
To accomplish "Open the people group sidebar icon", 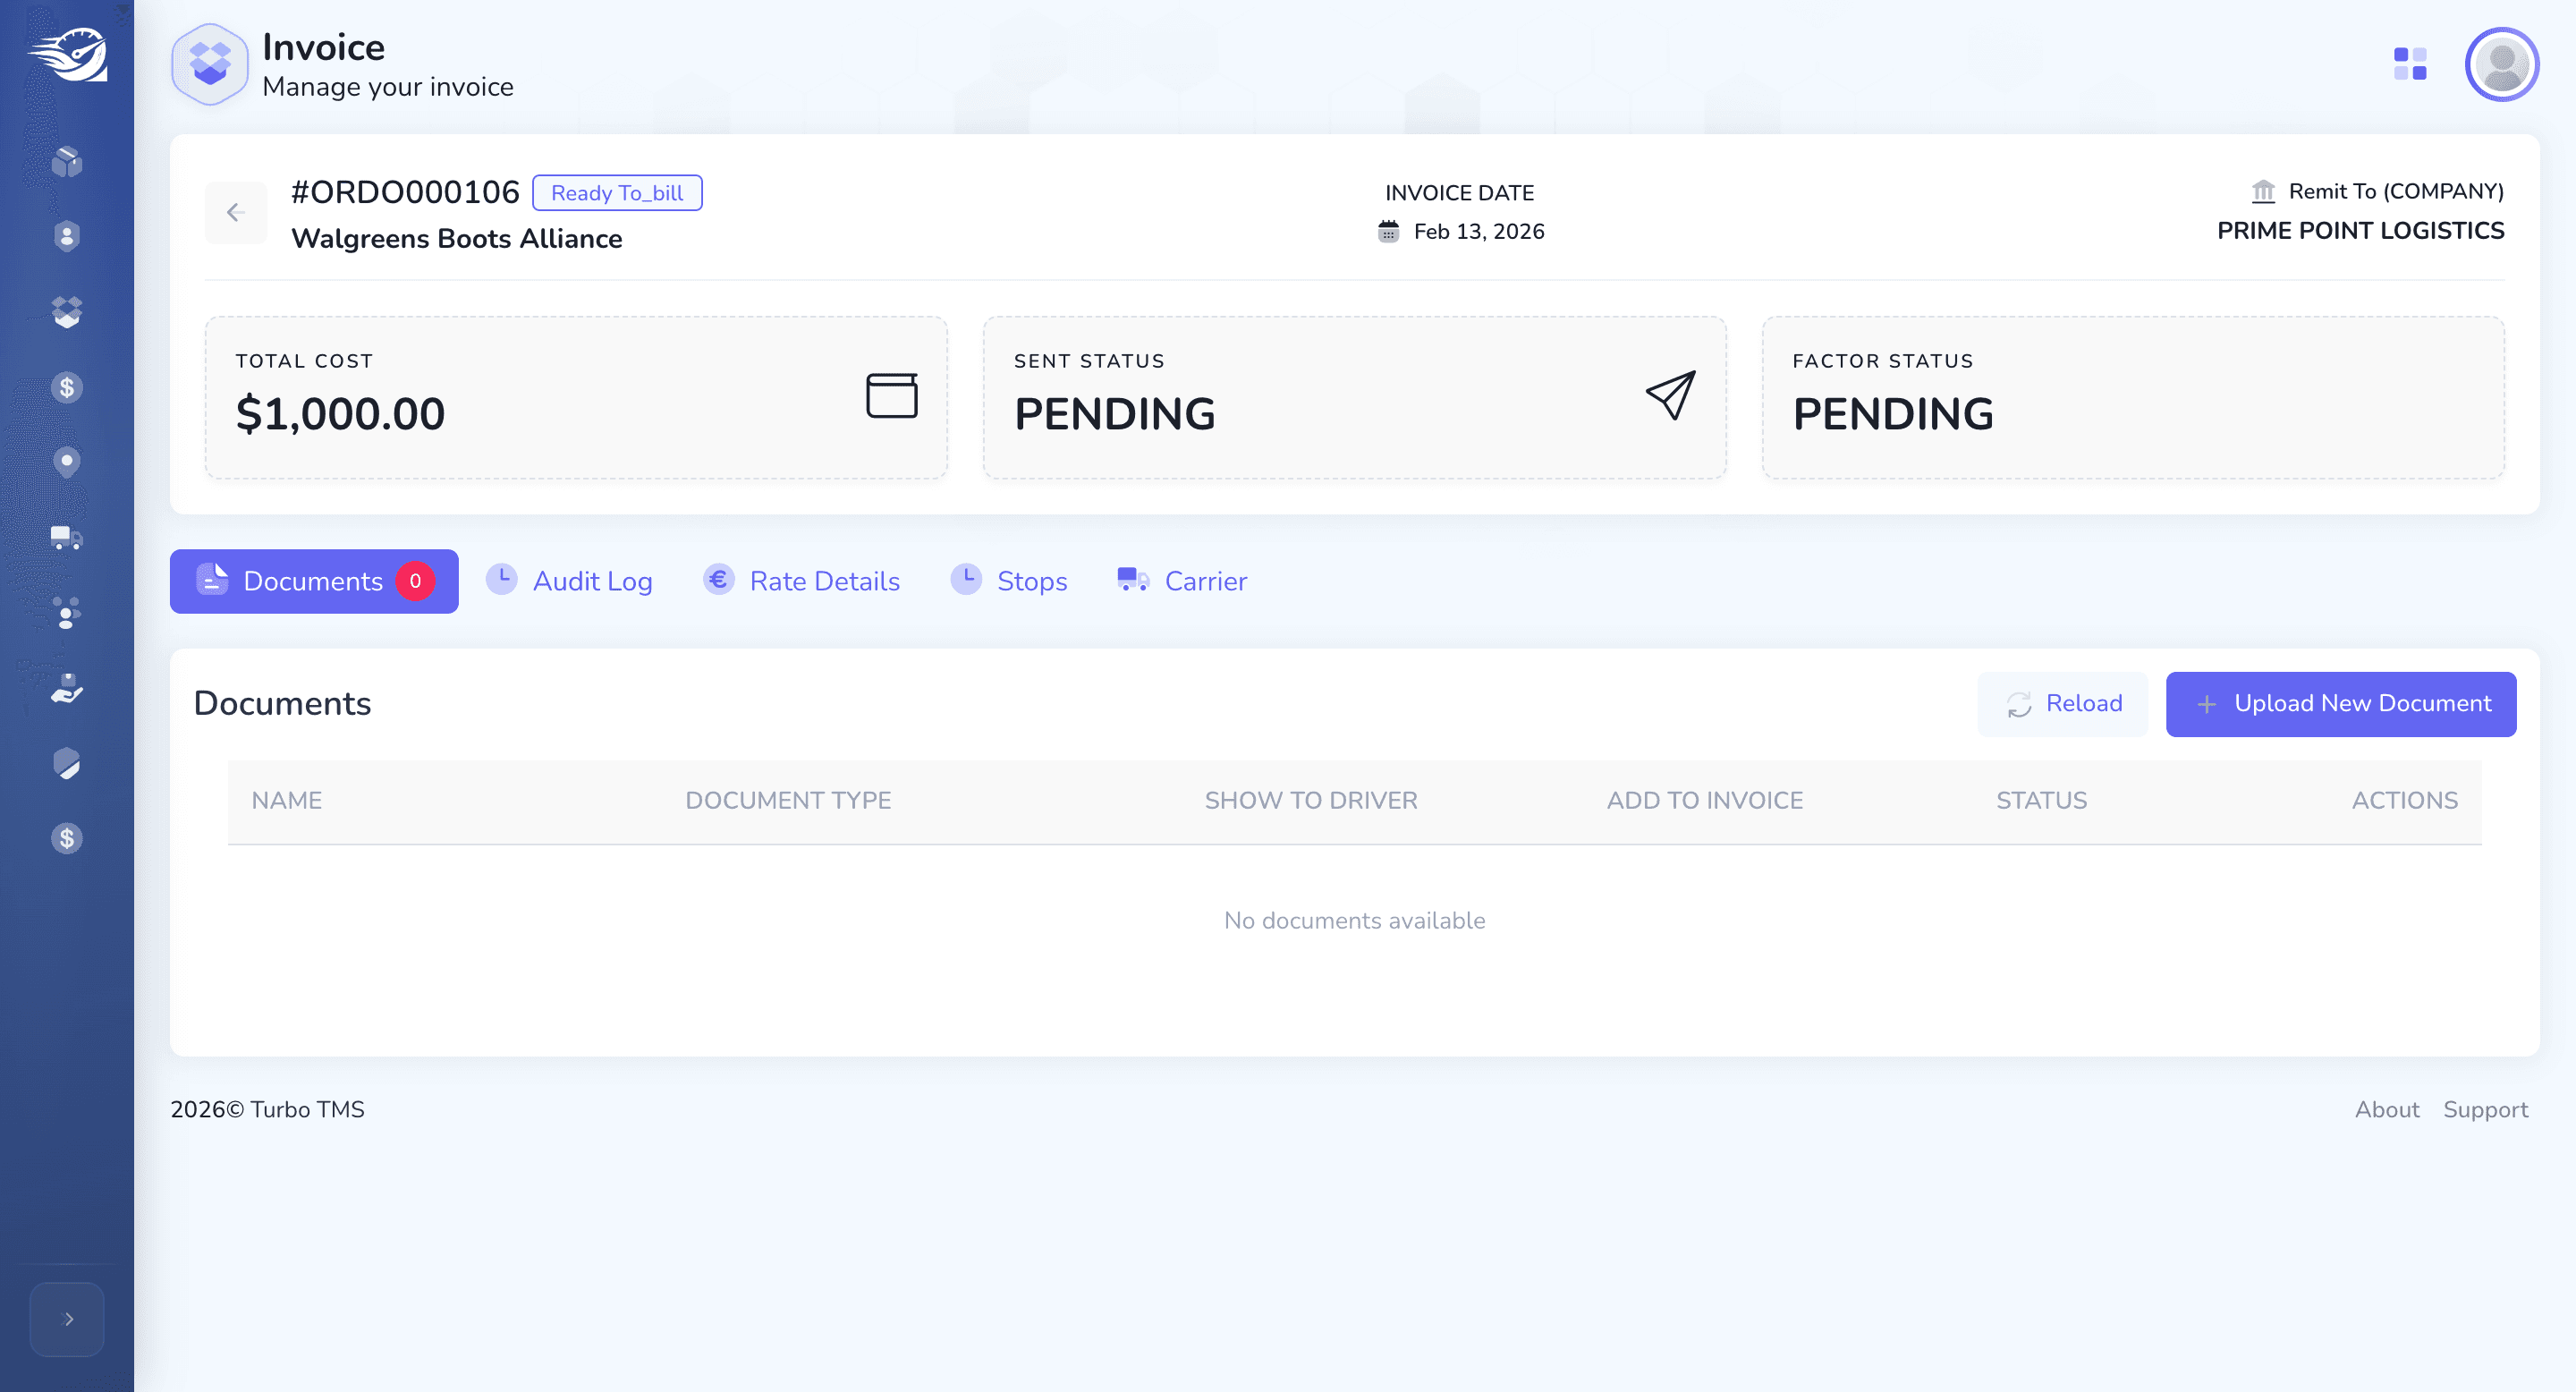I will point(67,613).
